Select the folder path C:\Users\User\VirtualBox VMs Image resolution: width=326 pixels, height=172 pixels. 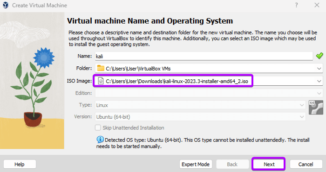click(x=138, y=69)
